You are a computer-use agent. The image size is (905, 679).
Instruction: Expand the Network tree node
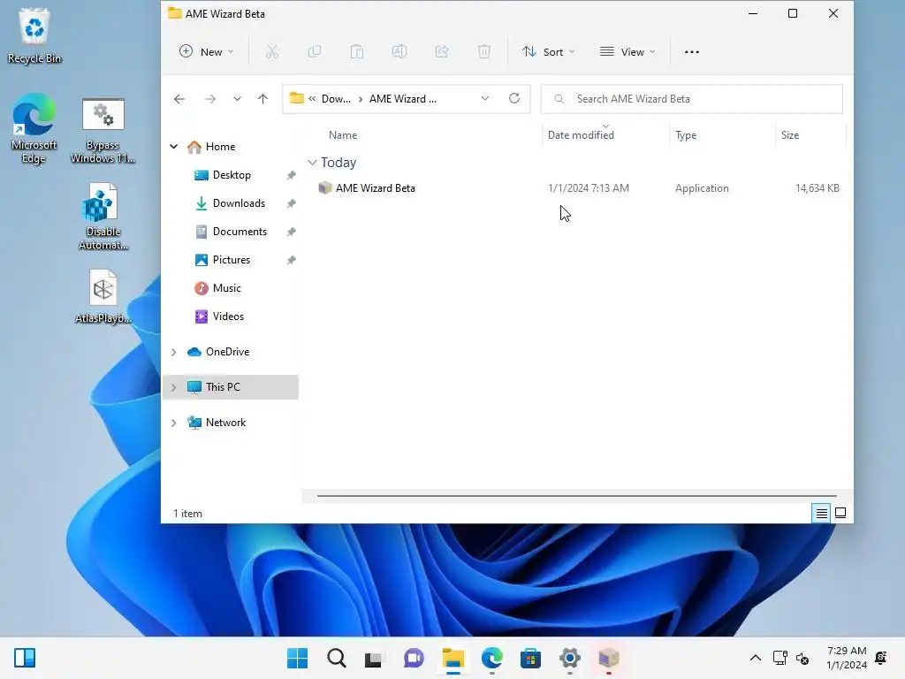(174, 423)
